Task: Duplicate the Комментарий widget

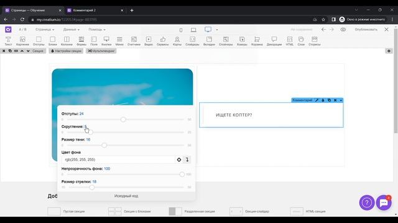Action: pyautogui.click(x=329, y=100)
